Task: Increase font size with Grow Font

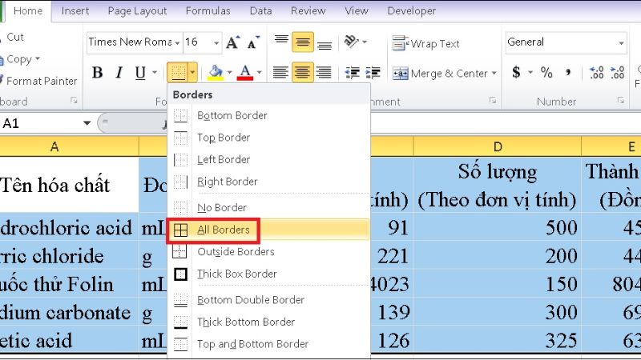Action: click(232, 42)
